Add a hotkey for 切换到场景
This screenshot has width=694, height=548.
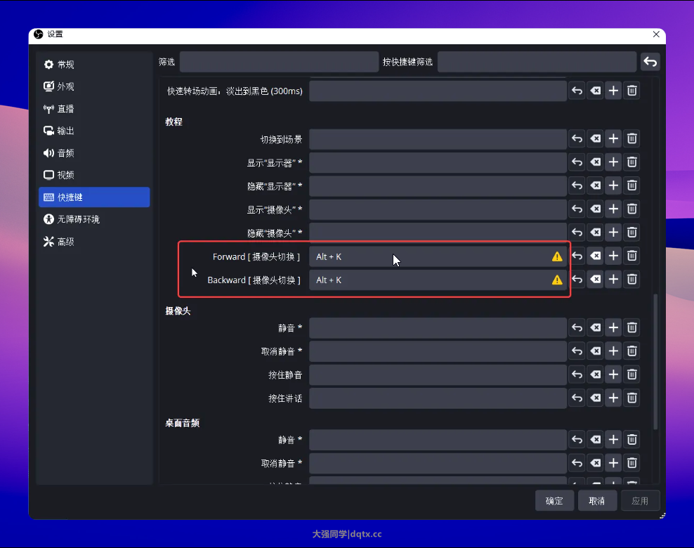[613, 139]
